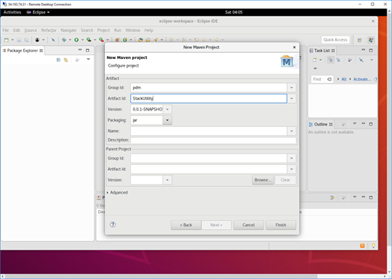Open the Edit menu
This screenshot has height=279, width=392.
click(17, 30)
